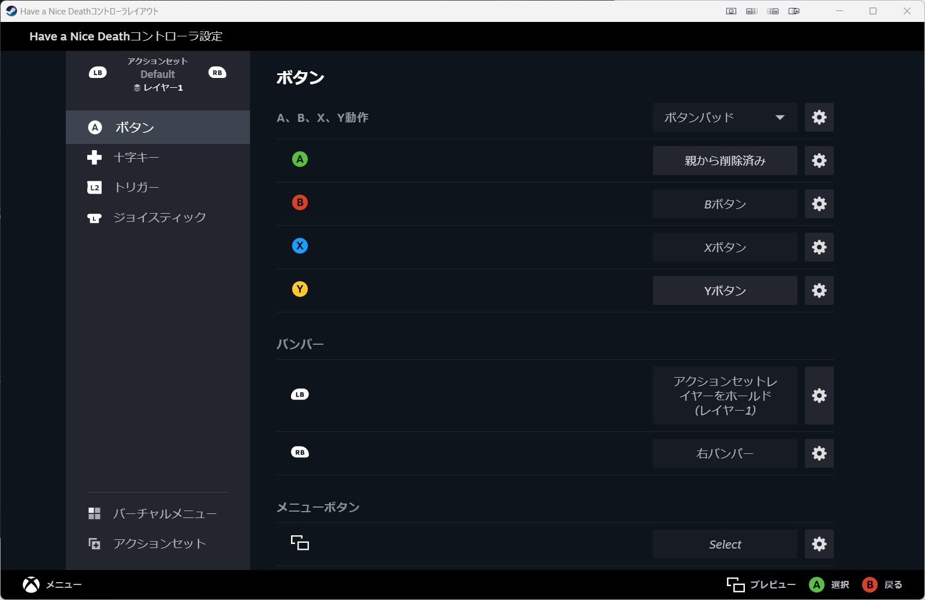This screenshot has width=925, height=600.
Task: Click Have a Nice Deathコントローラ設定 header title
Action: [x=126, y=36]
